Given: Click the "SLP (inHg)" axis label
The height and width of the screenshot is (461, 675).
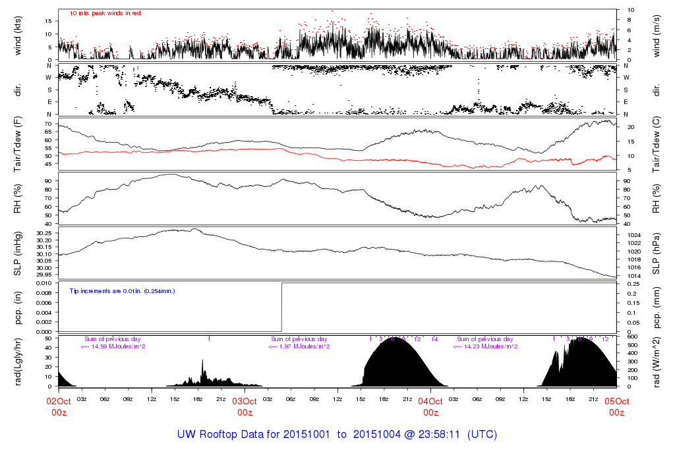Looking at the screenshot, I should [x=18, y=254].
